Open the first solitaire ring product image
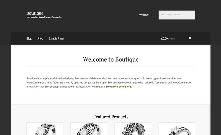The image size is (221, 135). 45,129
